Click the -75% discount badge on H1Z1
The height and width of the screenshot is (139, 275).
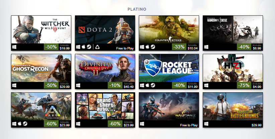coord(244,85)
